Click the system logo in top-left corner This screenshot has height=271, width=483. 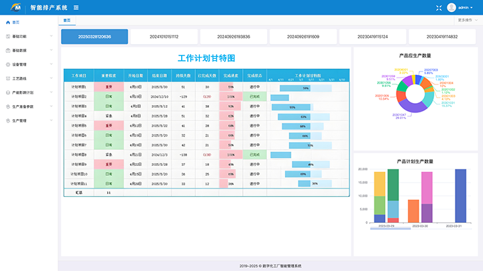[x=14, y=7]
